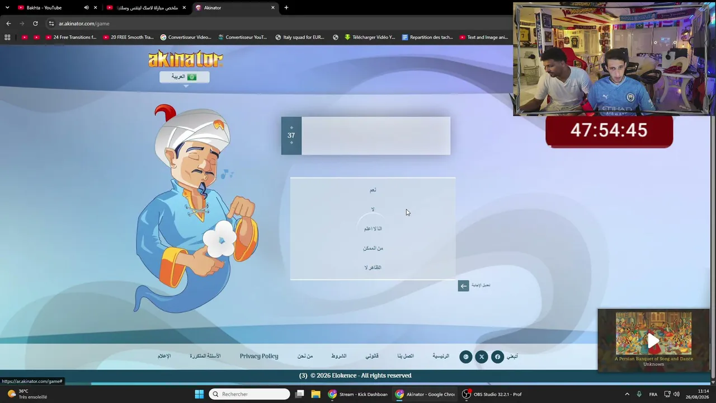Click the microphone tray icon
Viewport: 716px width, 403px height.
(639, 394)
